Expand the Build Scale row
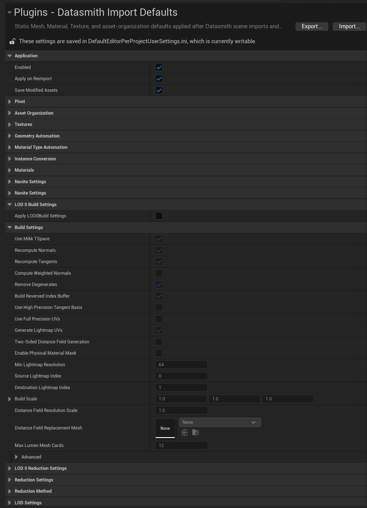The width and height of the screenshot is (367, 508). click(x=10, y=399)
